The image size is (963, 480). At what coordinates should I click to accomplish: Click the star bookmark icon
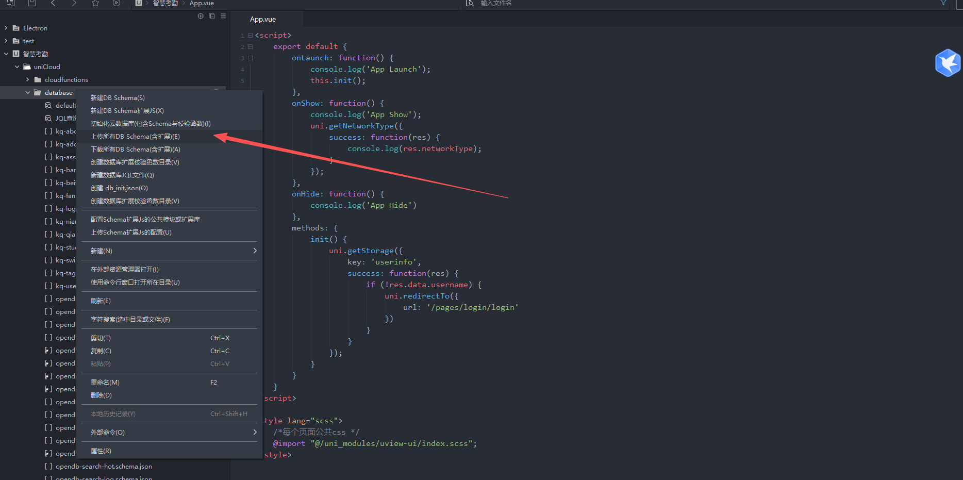(95, 3)
